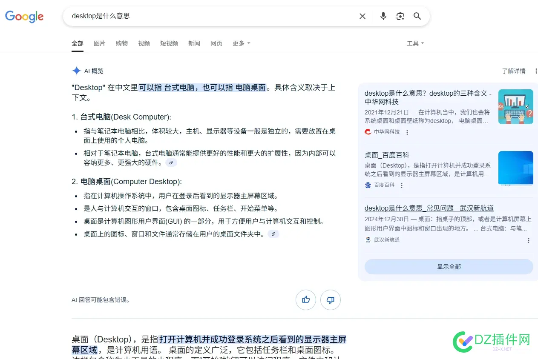Switch to the 图片 tab
Viewport: 538px width, 359px height.
[x=99, y=43]
